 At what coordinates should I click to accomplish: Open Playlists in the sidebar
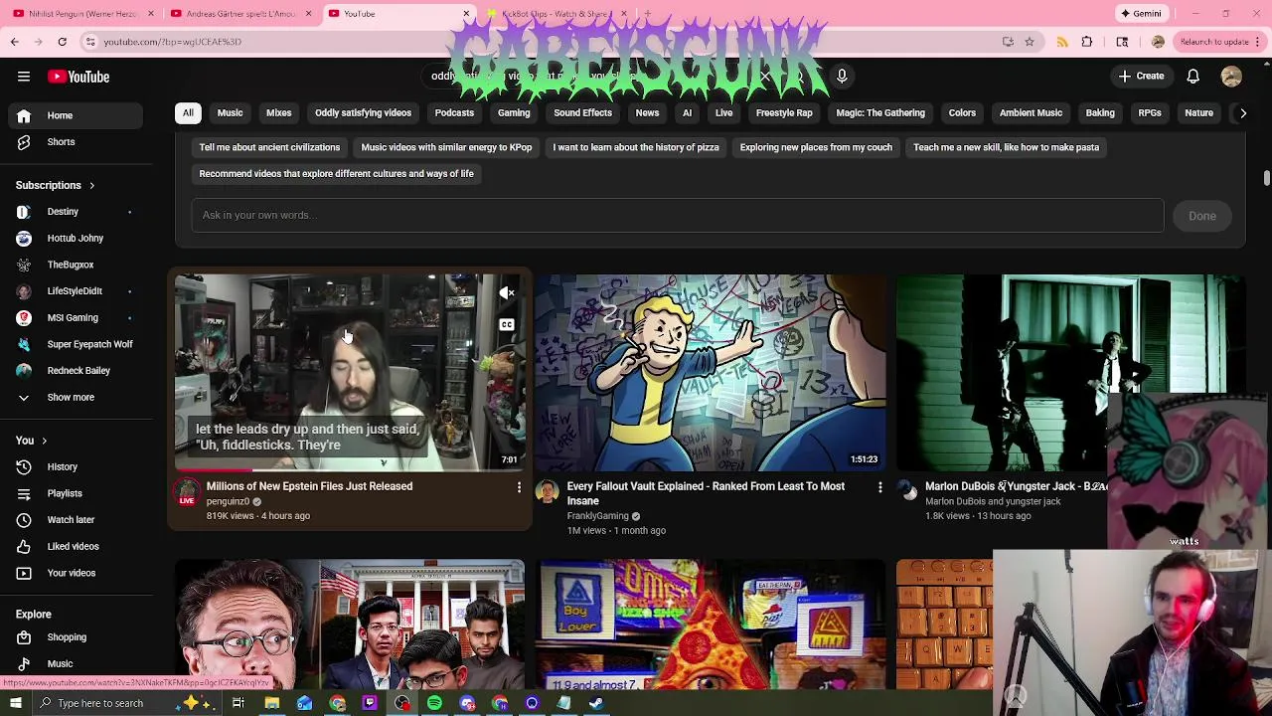click(x=77, y=493)
